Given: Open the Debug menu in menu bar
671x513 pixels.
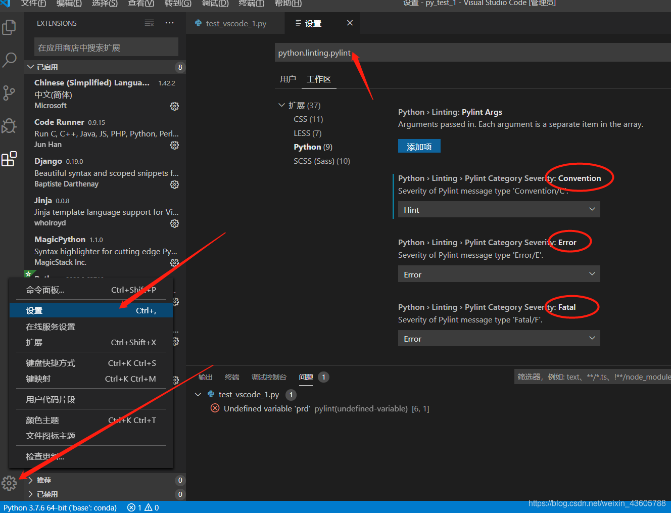Looking at the screenshot, I should click(x=215, y=4).
